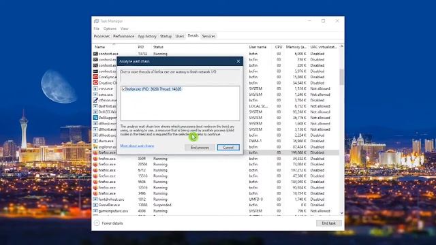Check the firefox.exe PID 3620 thread checkbox
Screen dimensions: 436x245
[x=124, y=89]
